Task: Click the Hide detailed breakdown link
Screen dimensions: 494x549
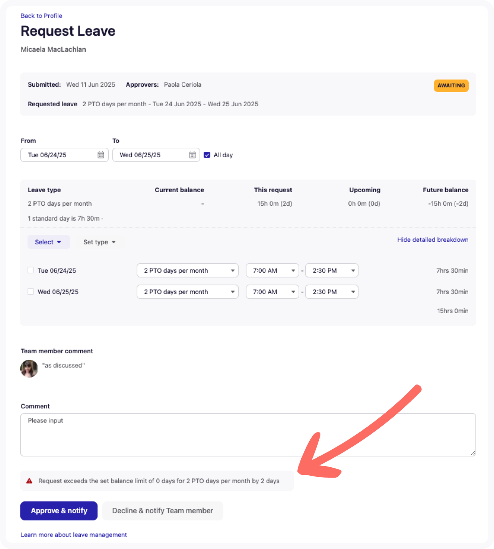Action: pos(433,240)
